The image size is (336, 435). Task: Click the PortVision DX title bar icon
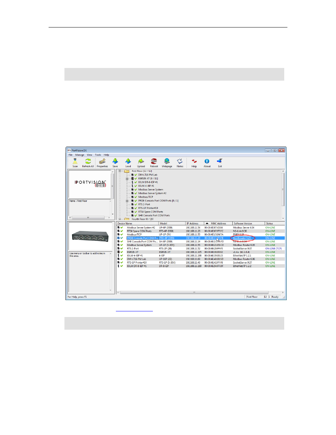coord(69,150)
